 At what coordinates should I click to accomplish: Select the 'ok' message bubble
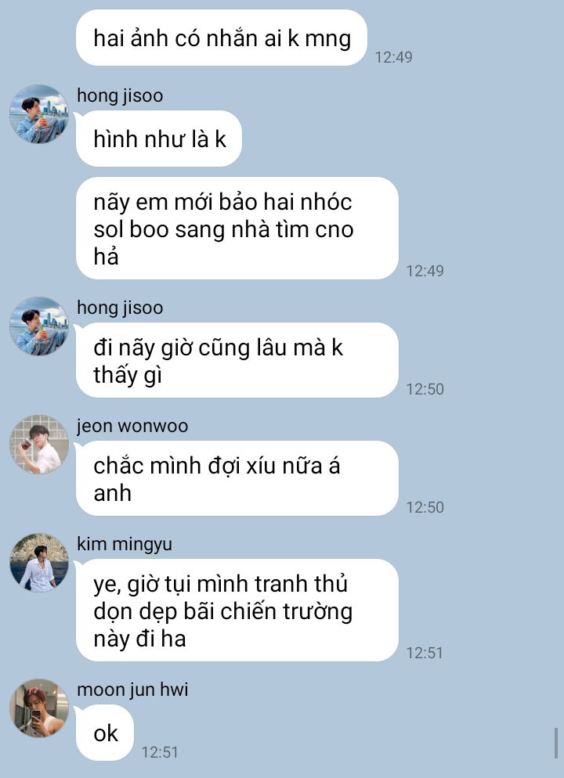pyautogui.click(x=105, y=733)
